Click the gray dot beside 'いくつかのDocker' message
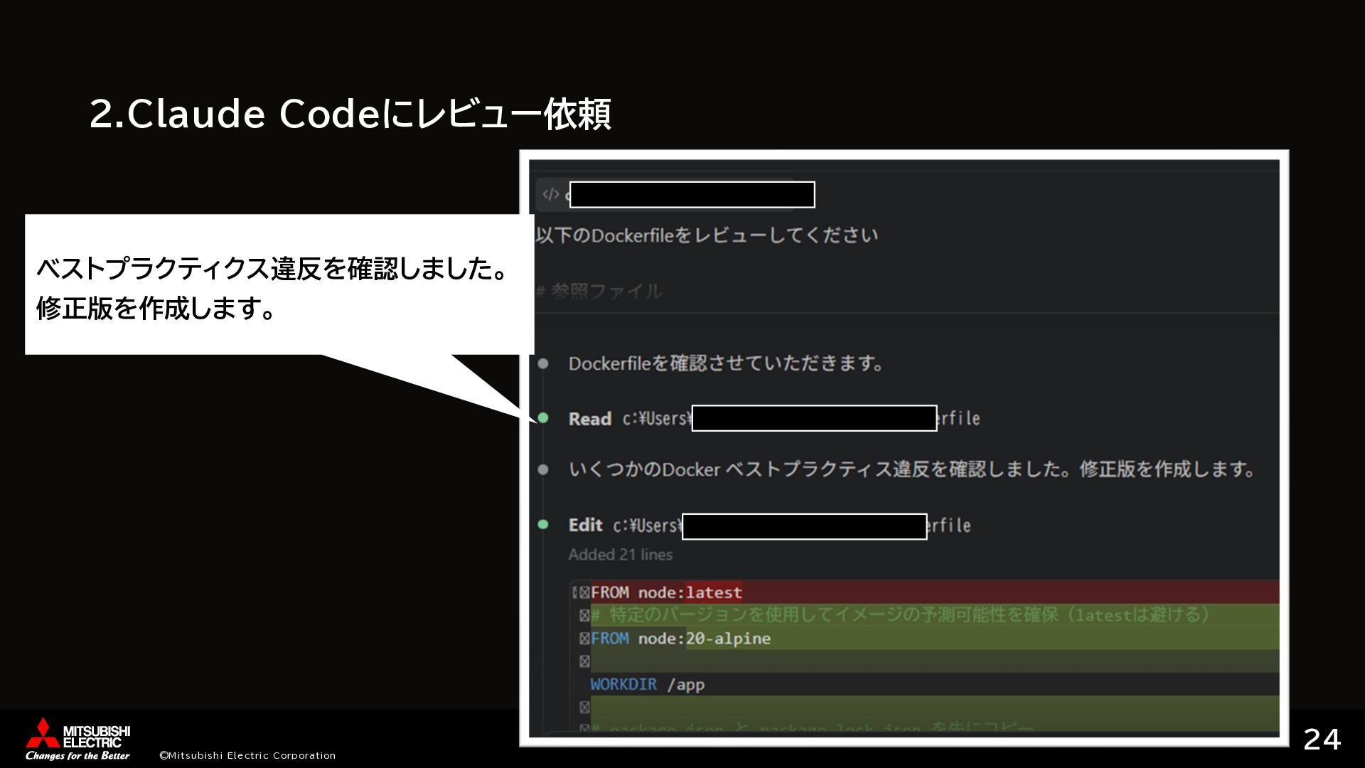 (x=543, y=469)
